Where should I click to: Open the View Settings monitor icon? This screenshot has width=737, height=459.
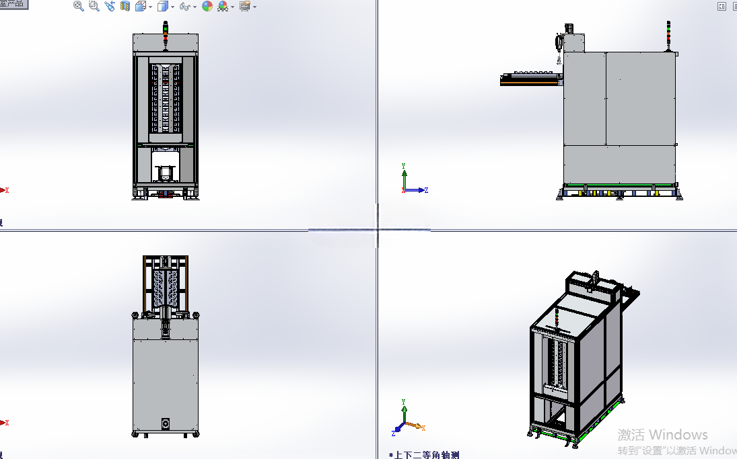(x=245, y=6)
